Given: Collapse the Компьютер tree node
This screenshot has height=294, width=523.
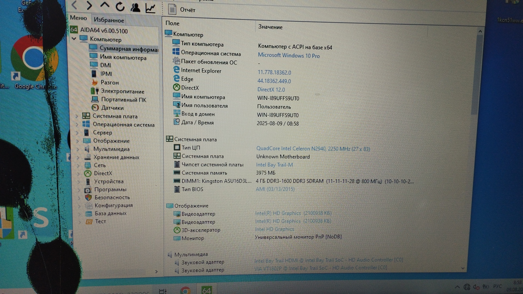Looking at the screenshot, I should pyautogui.click(x=74, y=39).
